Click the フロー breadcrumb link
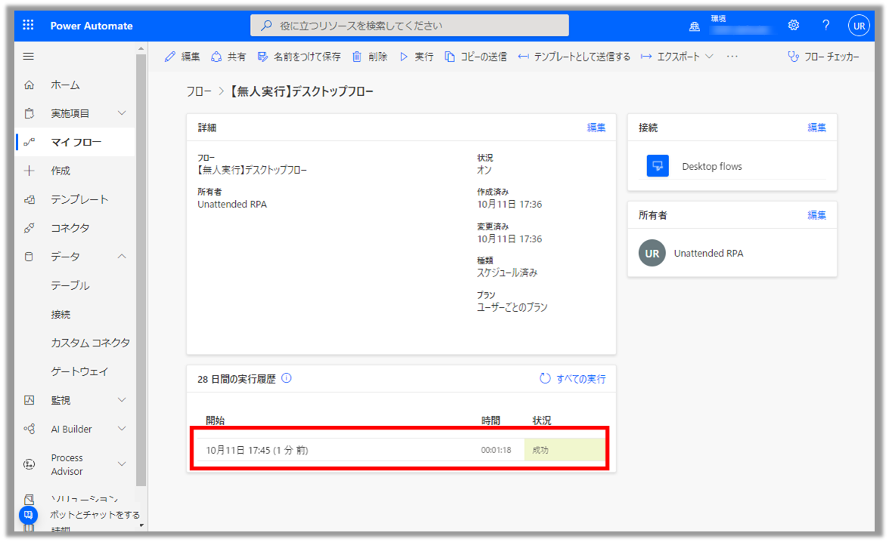889x542 pixels. pos(199,92)
